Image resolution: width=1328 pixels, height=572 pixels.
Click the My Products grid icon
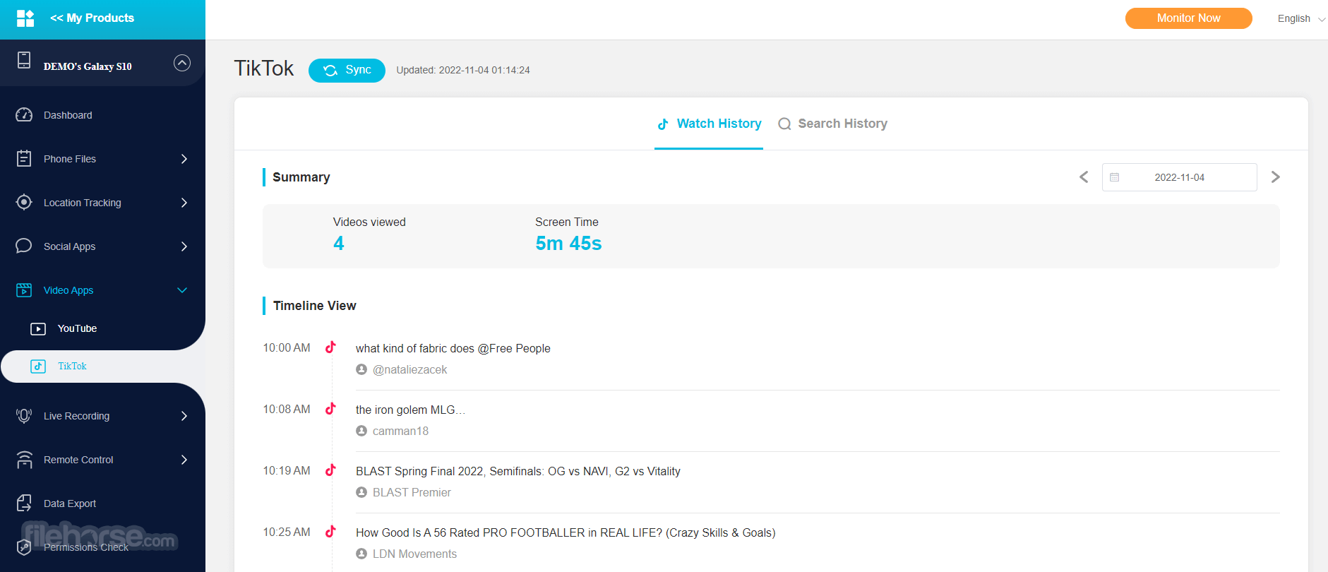coord(25,18)
